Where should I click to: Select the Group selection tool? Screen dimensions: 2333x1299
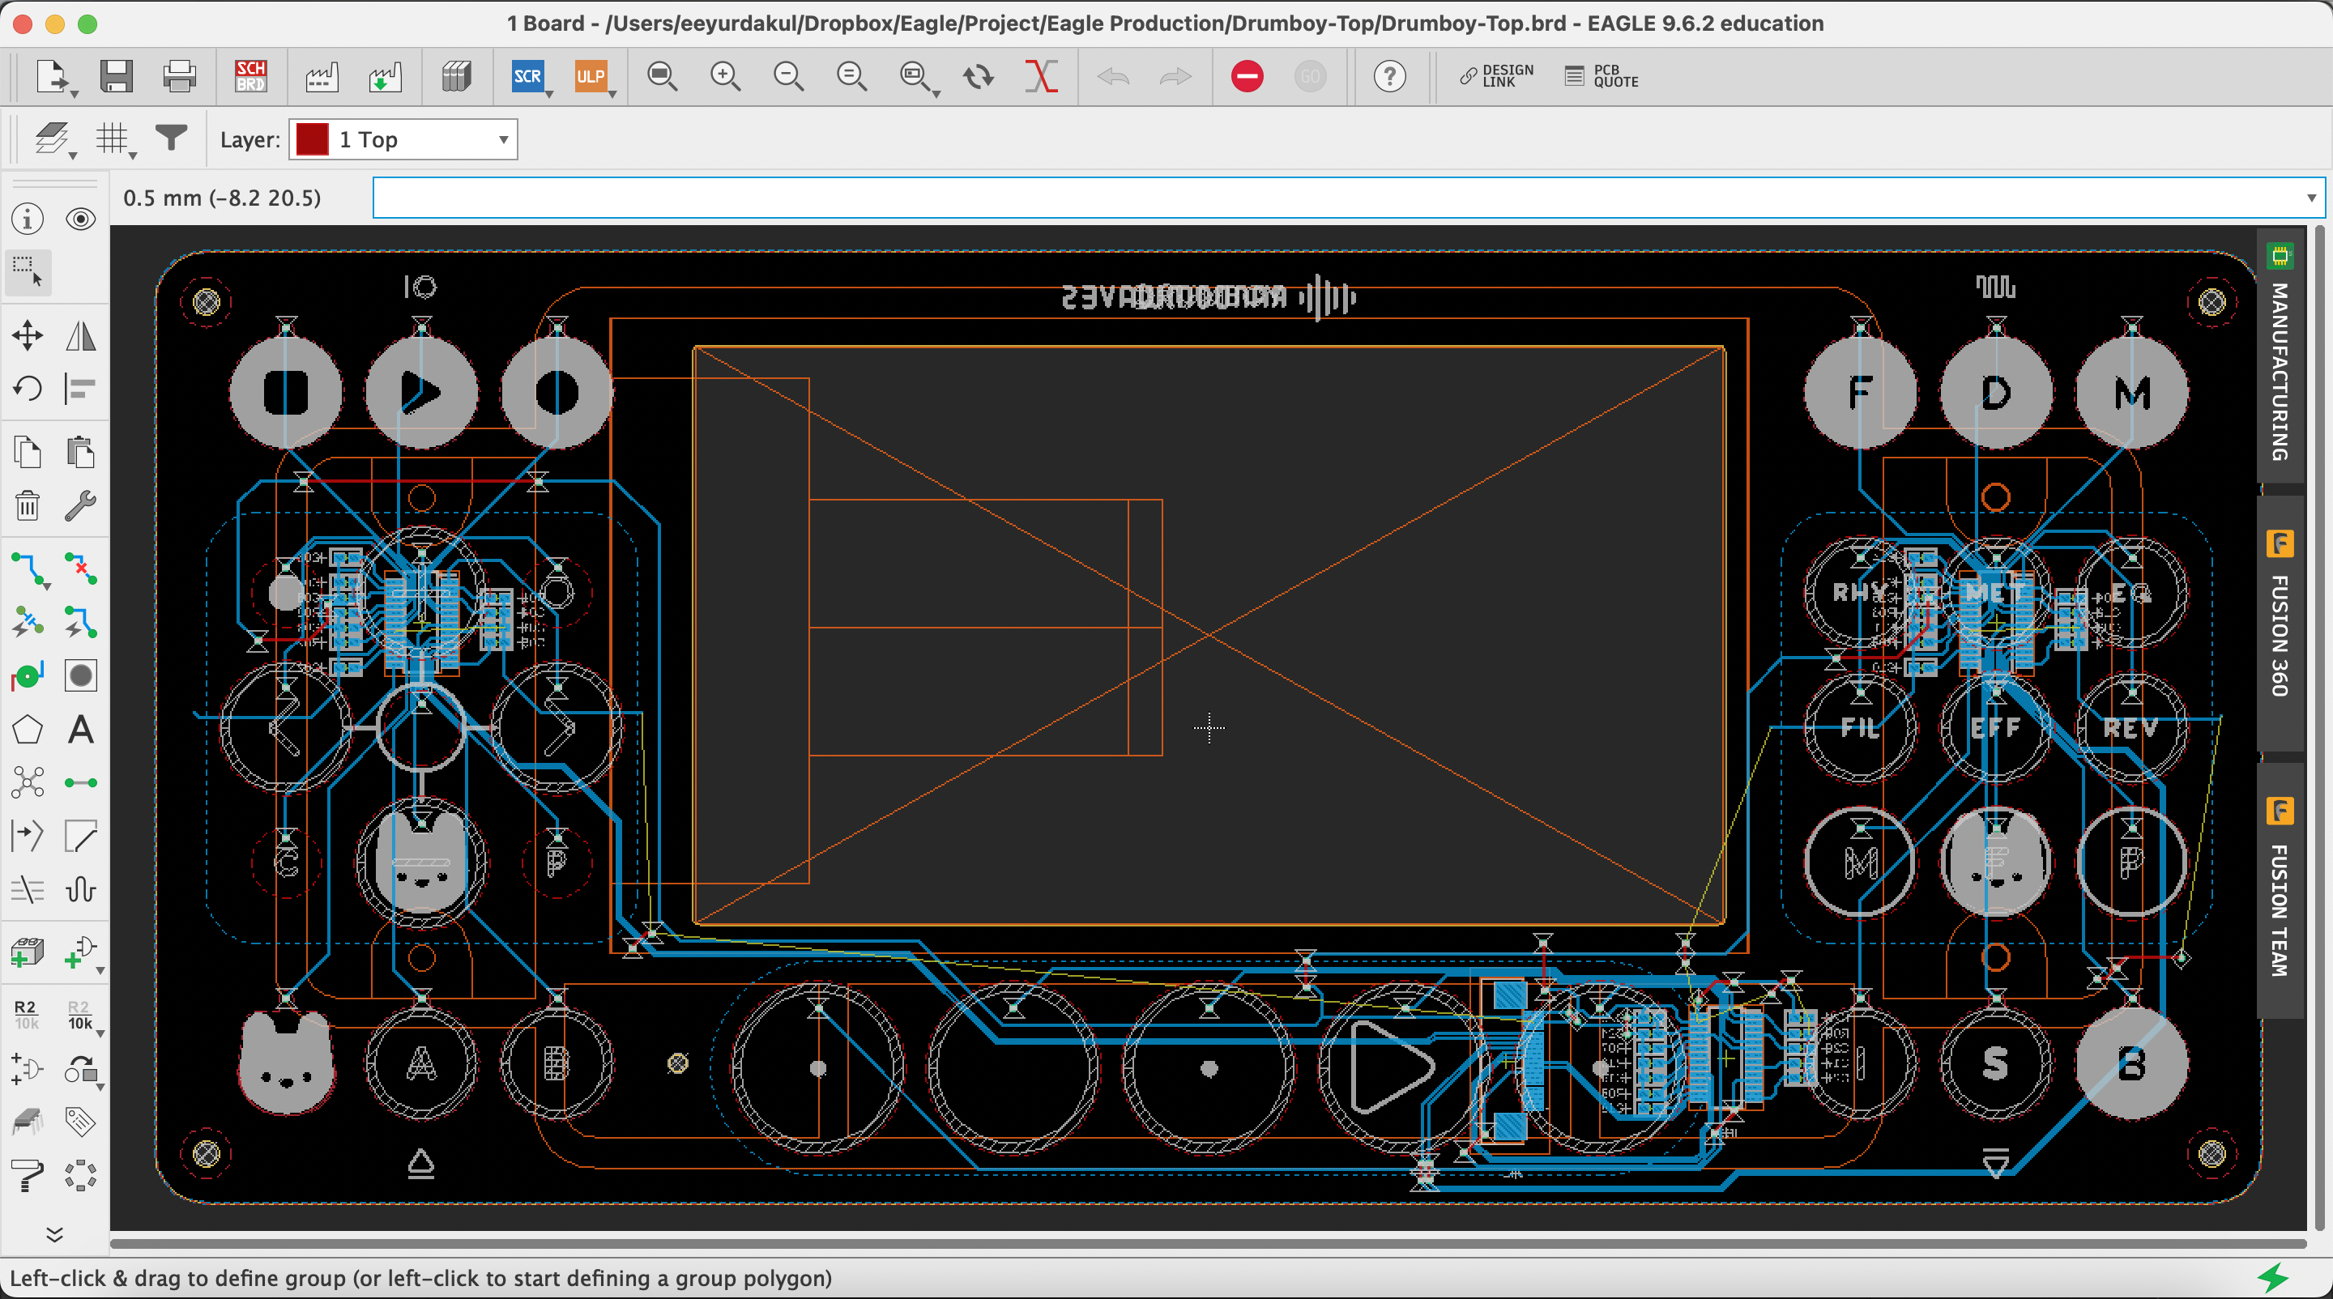click(28, 271)
